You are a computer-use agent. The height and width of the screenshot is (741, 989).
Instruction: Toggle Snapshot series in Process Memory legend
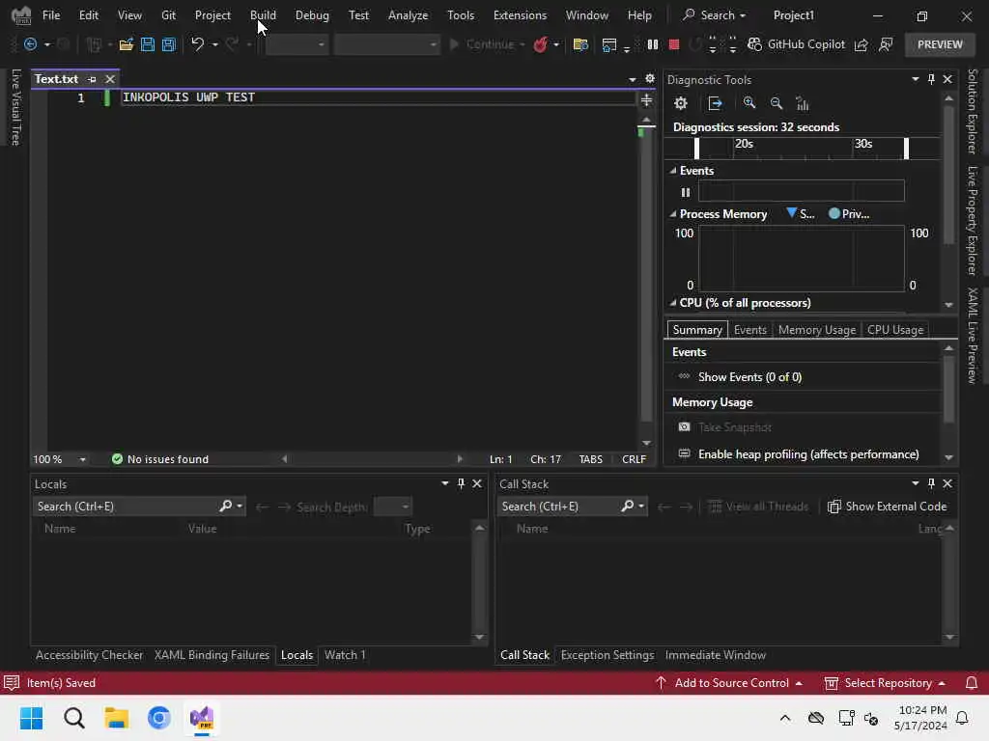801,214
